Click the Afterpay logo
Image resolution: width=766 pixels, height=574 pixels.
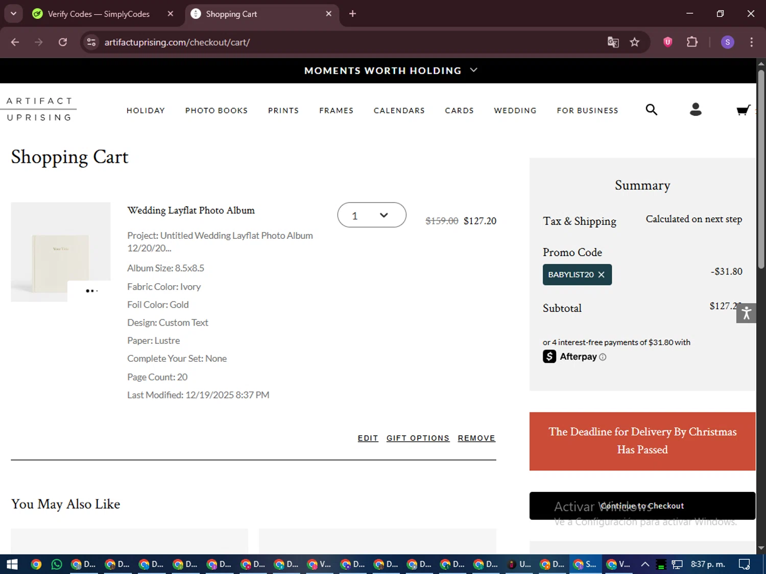pos(570,357)
